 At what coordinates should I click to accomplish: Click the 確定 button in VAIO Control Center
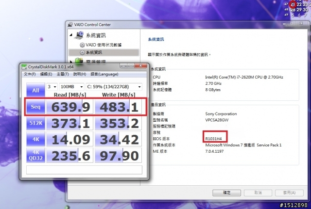tap(226, 193)
